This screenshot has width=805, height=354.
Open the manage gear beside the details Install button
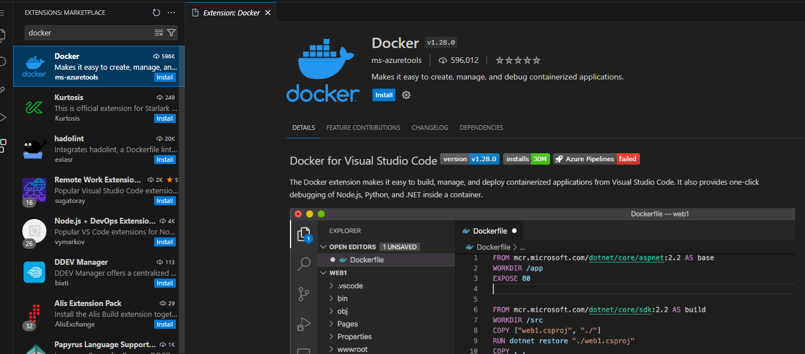pyautogui.click(x=406, y=95)
